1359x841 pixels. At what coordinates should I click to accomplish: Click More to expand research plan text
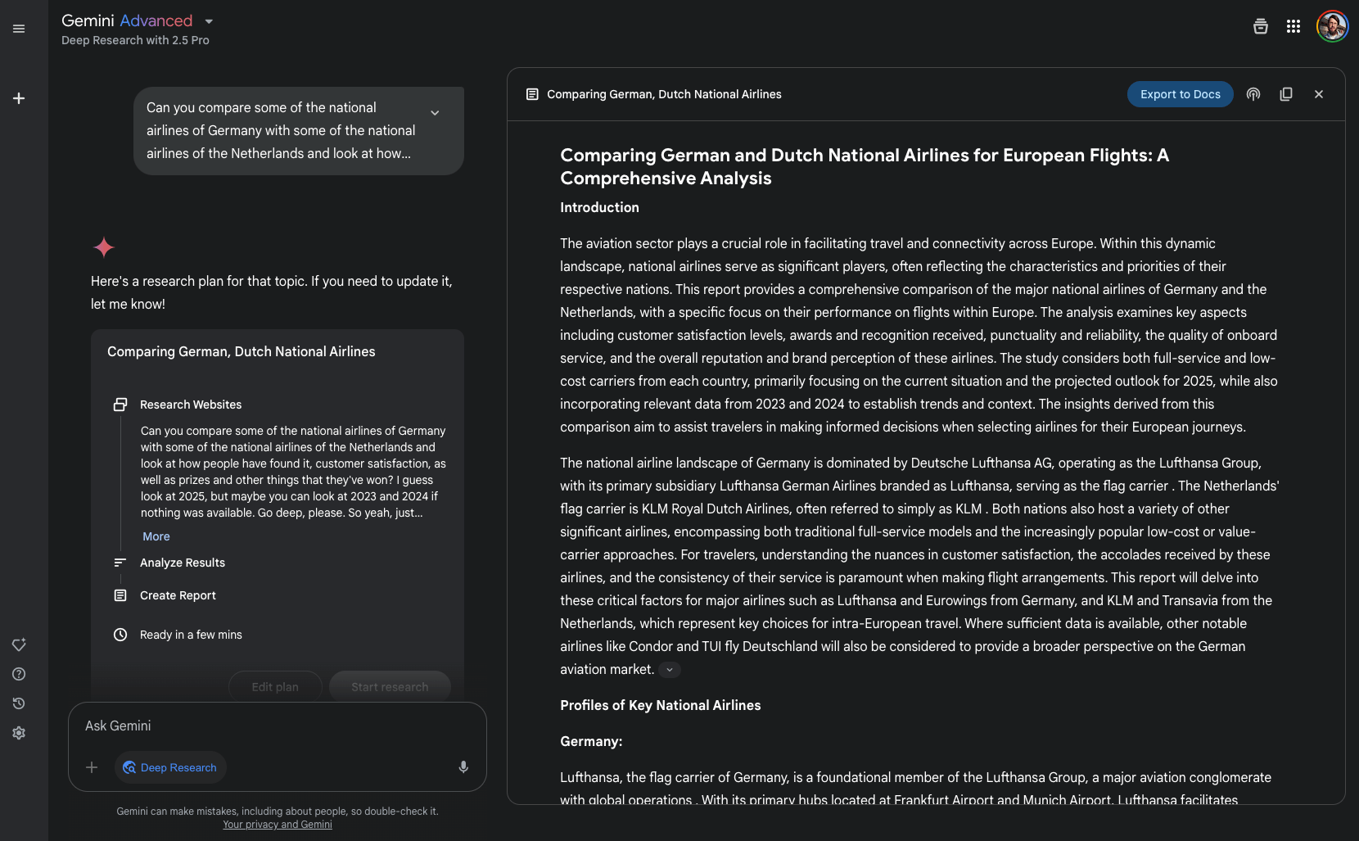(x=156, y=536)
